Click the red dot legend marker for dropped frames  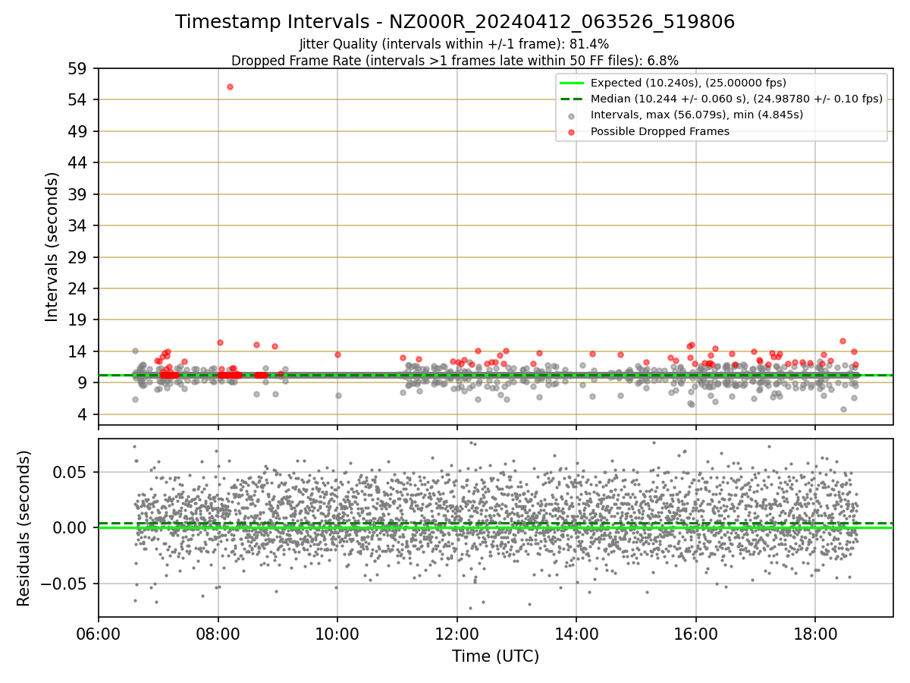572,132
